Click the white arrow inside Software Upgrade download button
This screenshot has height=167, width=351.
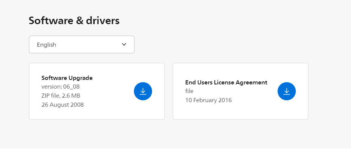pyautogui.click(x=143, y=91)
